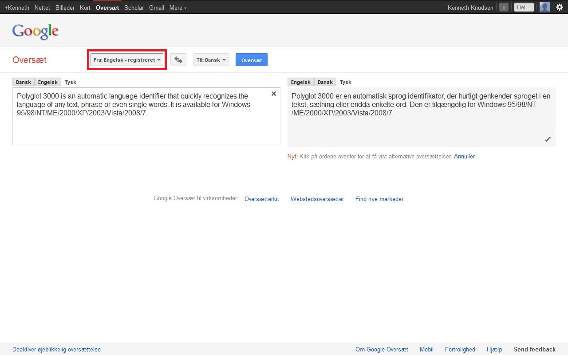Open the notifications counter box
The width and height of the screenshot is (568, 355).
coord(504,7)
